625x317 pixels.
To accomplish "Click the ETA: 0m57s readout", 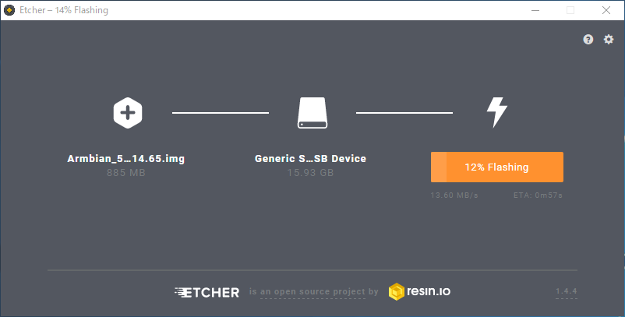I will (538, 195).
